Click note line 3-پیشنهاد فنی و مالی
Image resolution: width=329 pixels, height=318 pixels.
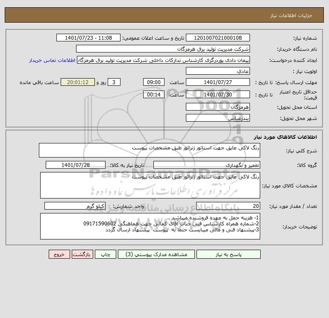[x=182, y=230]
